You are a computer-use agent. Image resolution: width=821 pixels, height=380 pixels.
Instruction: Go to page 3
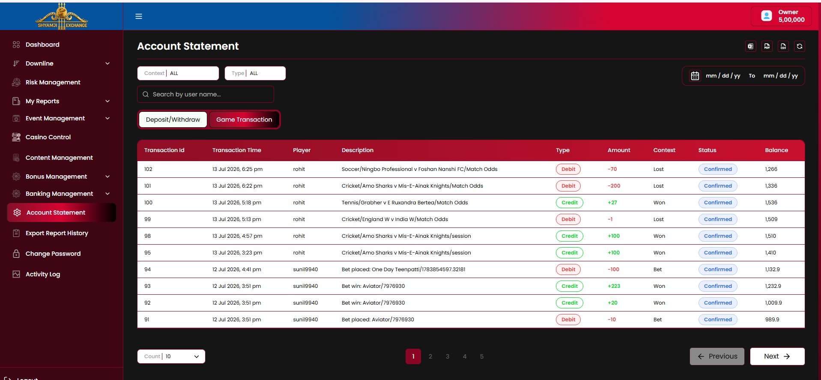[x=448, y=356]
